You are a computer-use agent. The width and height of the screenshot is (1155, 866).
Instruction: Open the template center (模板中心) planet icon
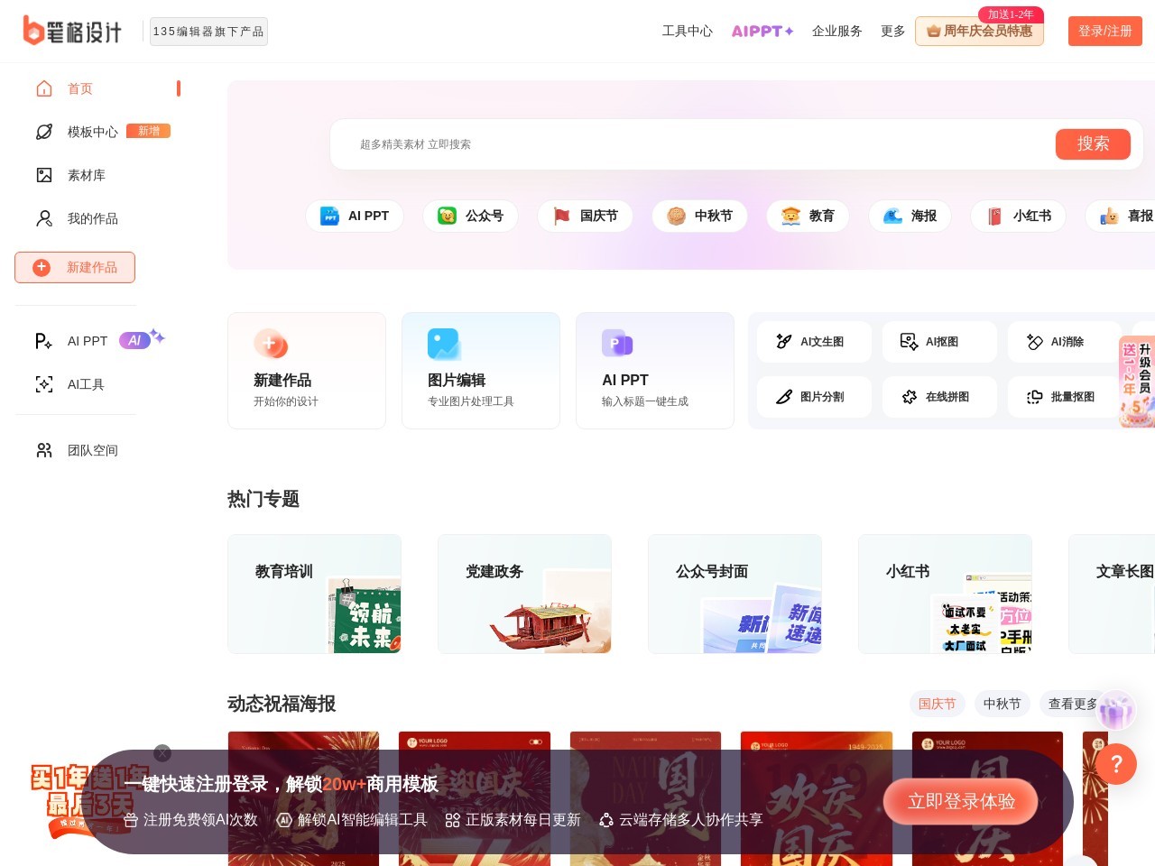click(x=44, y=132)
